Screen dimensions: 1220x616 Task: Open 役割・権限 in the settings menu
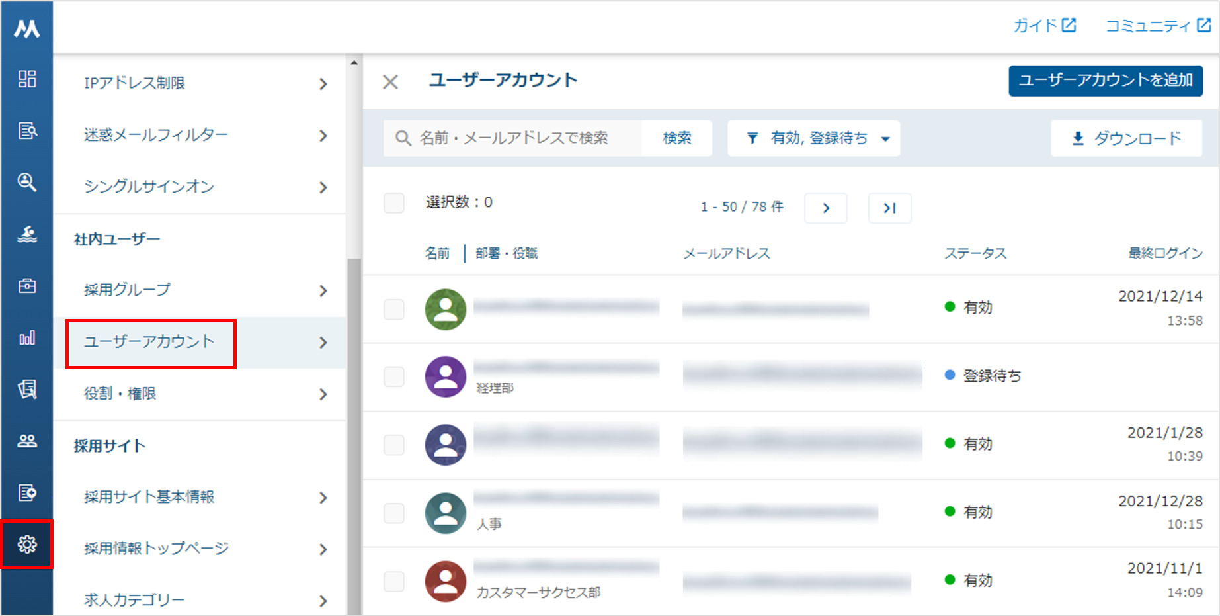120,394
